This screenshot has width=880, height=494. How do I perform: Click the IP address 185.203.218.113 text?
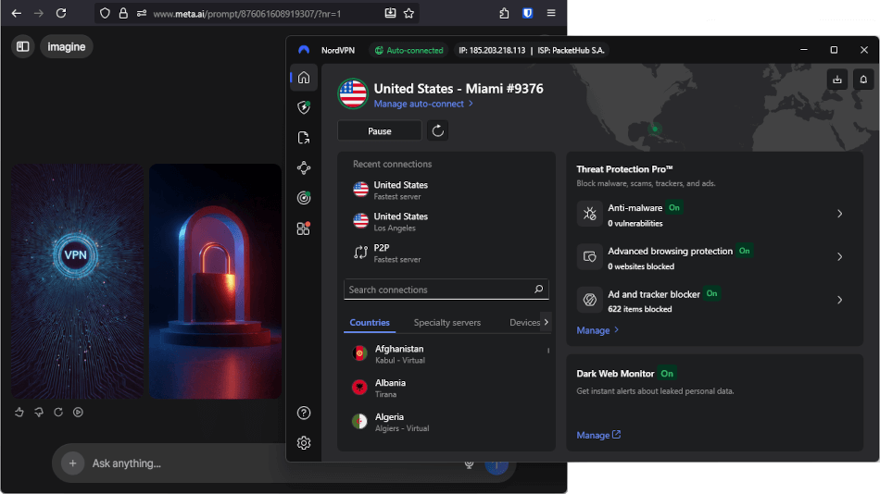pos(492,51)
